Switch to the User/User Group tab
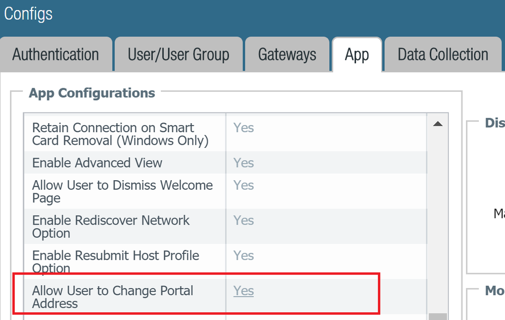 178,55
